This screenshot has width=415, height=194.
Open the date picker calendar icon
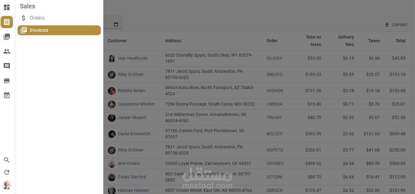(116, 24)
